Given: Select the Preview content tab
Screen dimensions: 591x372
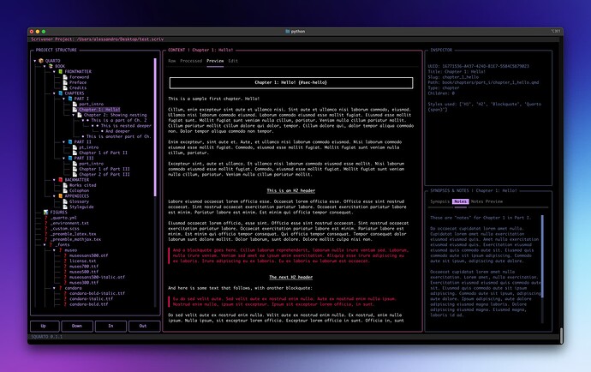Looking at the screenshot, I should [x=215, y=61].
